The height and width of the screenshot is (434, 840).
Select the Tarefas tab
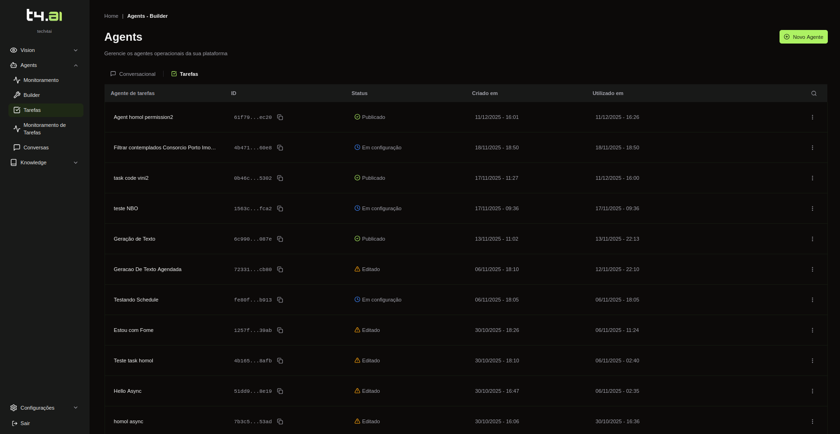(x=185, y=74)
